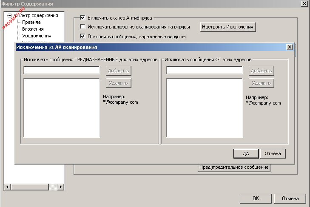310x207 pixels.
Task: Click 'Отмена' in the exclusions dialog
Action: 273,153
